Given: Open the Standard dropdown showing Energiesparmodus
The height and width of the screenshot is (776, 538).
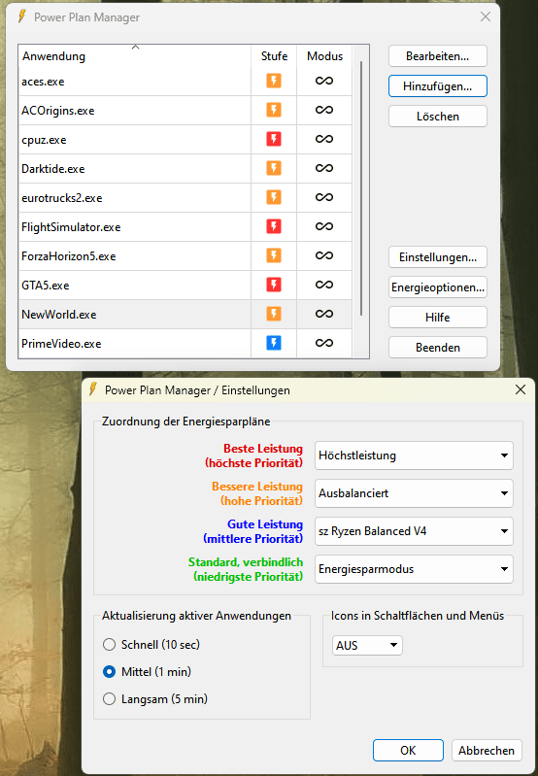Looking at the screenshot, I should (414, 569).
